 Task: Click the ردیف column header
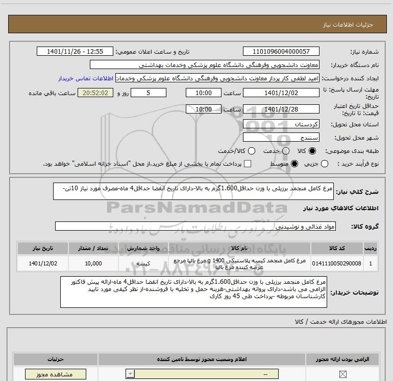[371, 248]
